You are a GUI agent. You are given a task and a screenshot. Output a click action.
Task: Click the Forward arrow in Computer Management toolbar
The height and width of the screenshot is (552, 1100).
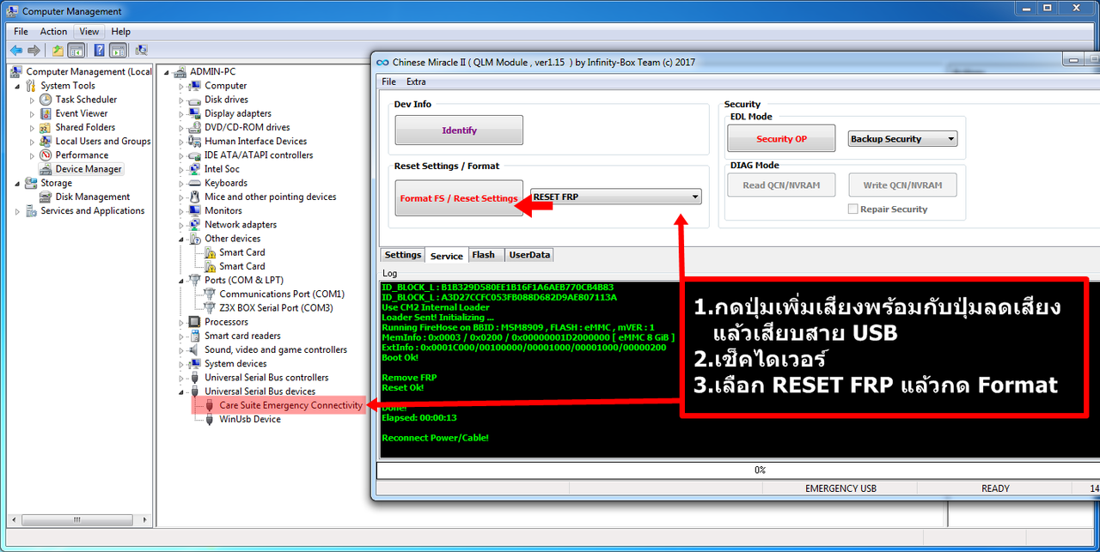point(34,51)
